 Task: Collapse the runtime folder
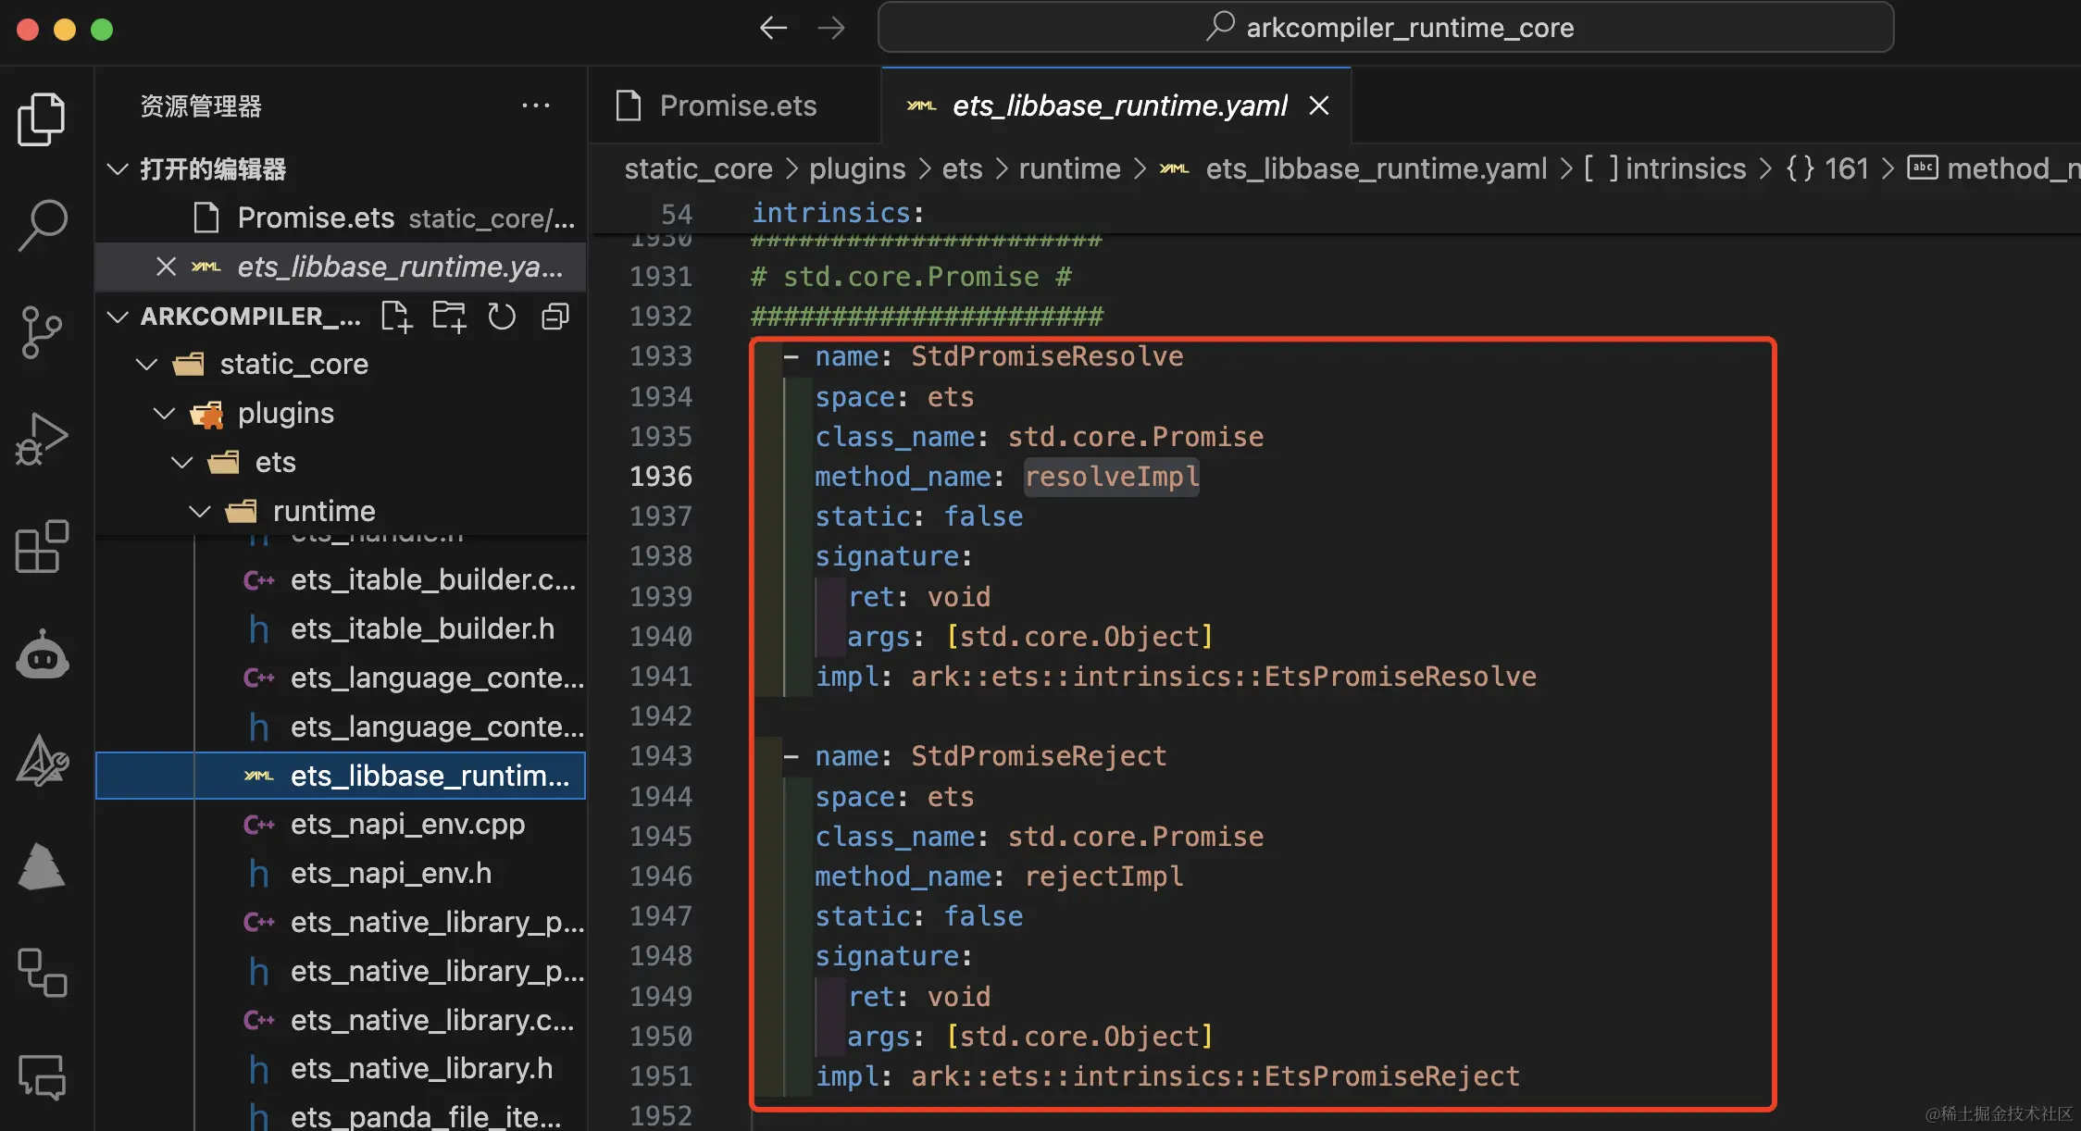pyautogui.click(x=199, y=511)
